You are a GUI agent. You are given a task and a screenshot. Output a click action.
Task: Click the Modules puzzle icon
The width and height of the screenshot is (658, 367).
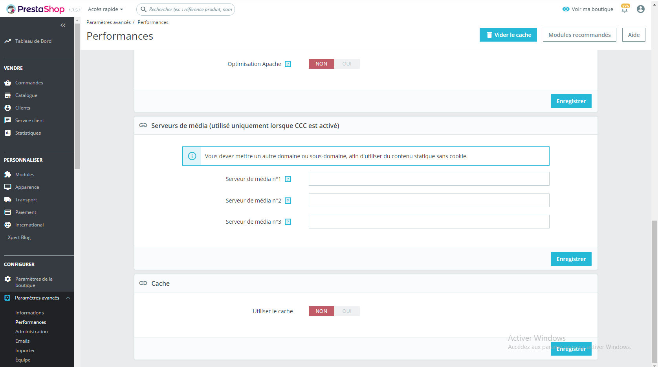7,174
